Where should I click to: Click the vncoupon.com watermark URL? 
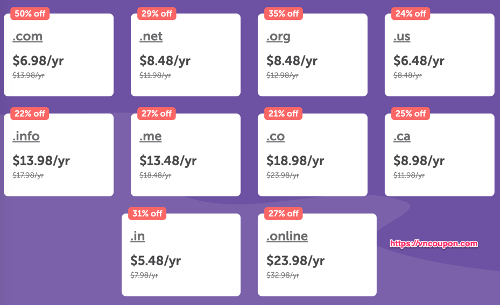434,244
